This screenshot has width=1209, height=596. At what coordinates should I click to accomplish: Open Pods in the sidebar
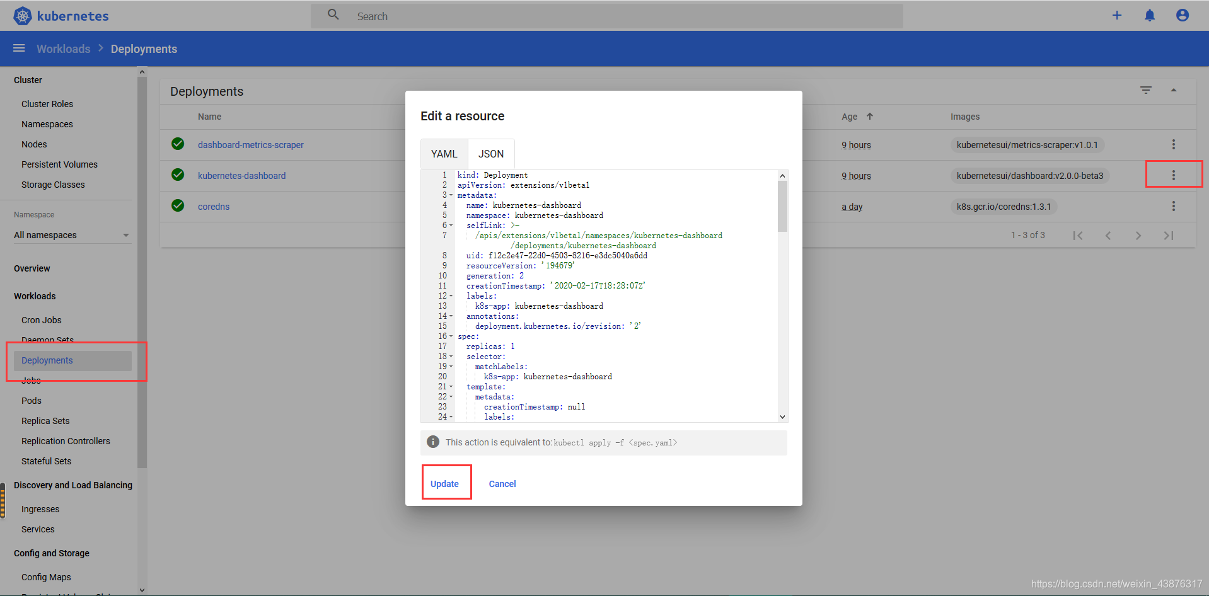(32, 401)
